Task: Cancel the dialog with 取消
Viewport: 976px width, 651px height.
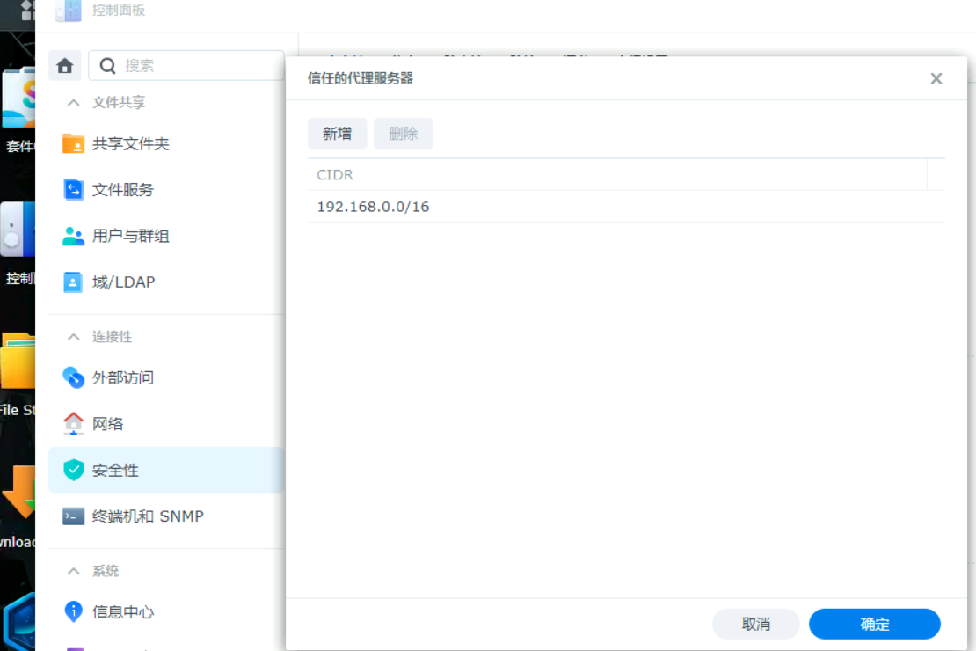Action: click(755, 625)
